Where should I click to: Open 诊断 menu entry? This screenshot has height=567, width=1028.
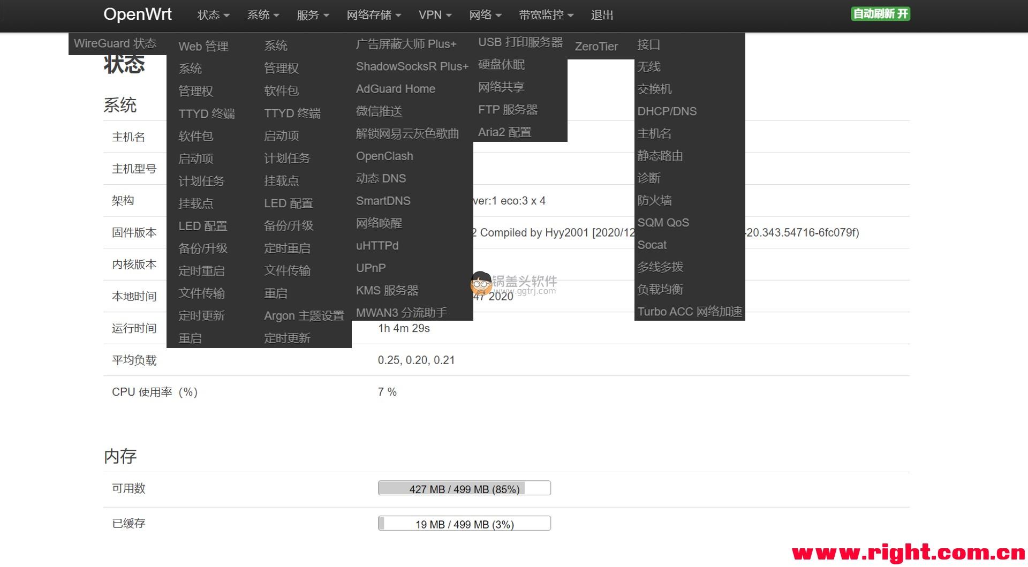pos(648,178)
